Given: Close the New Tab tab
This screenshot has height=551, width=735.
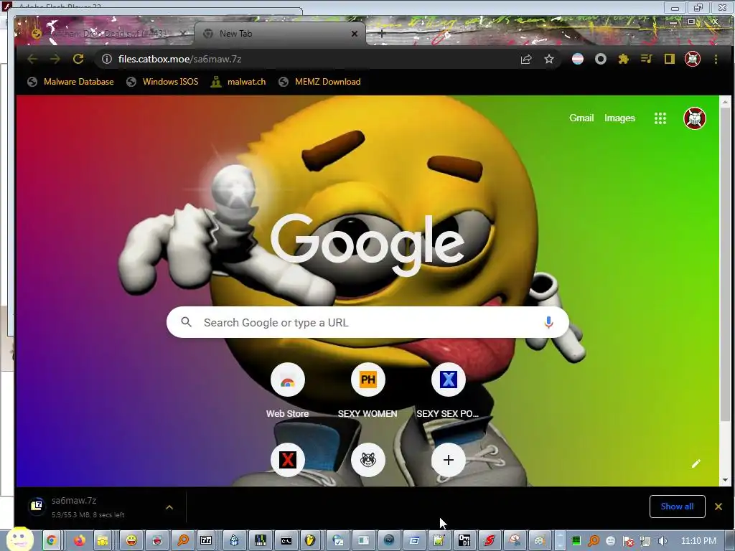Looking at the screenshot, I should pyautogui.click(x=355, y=34).
